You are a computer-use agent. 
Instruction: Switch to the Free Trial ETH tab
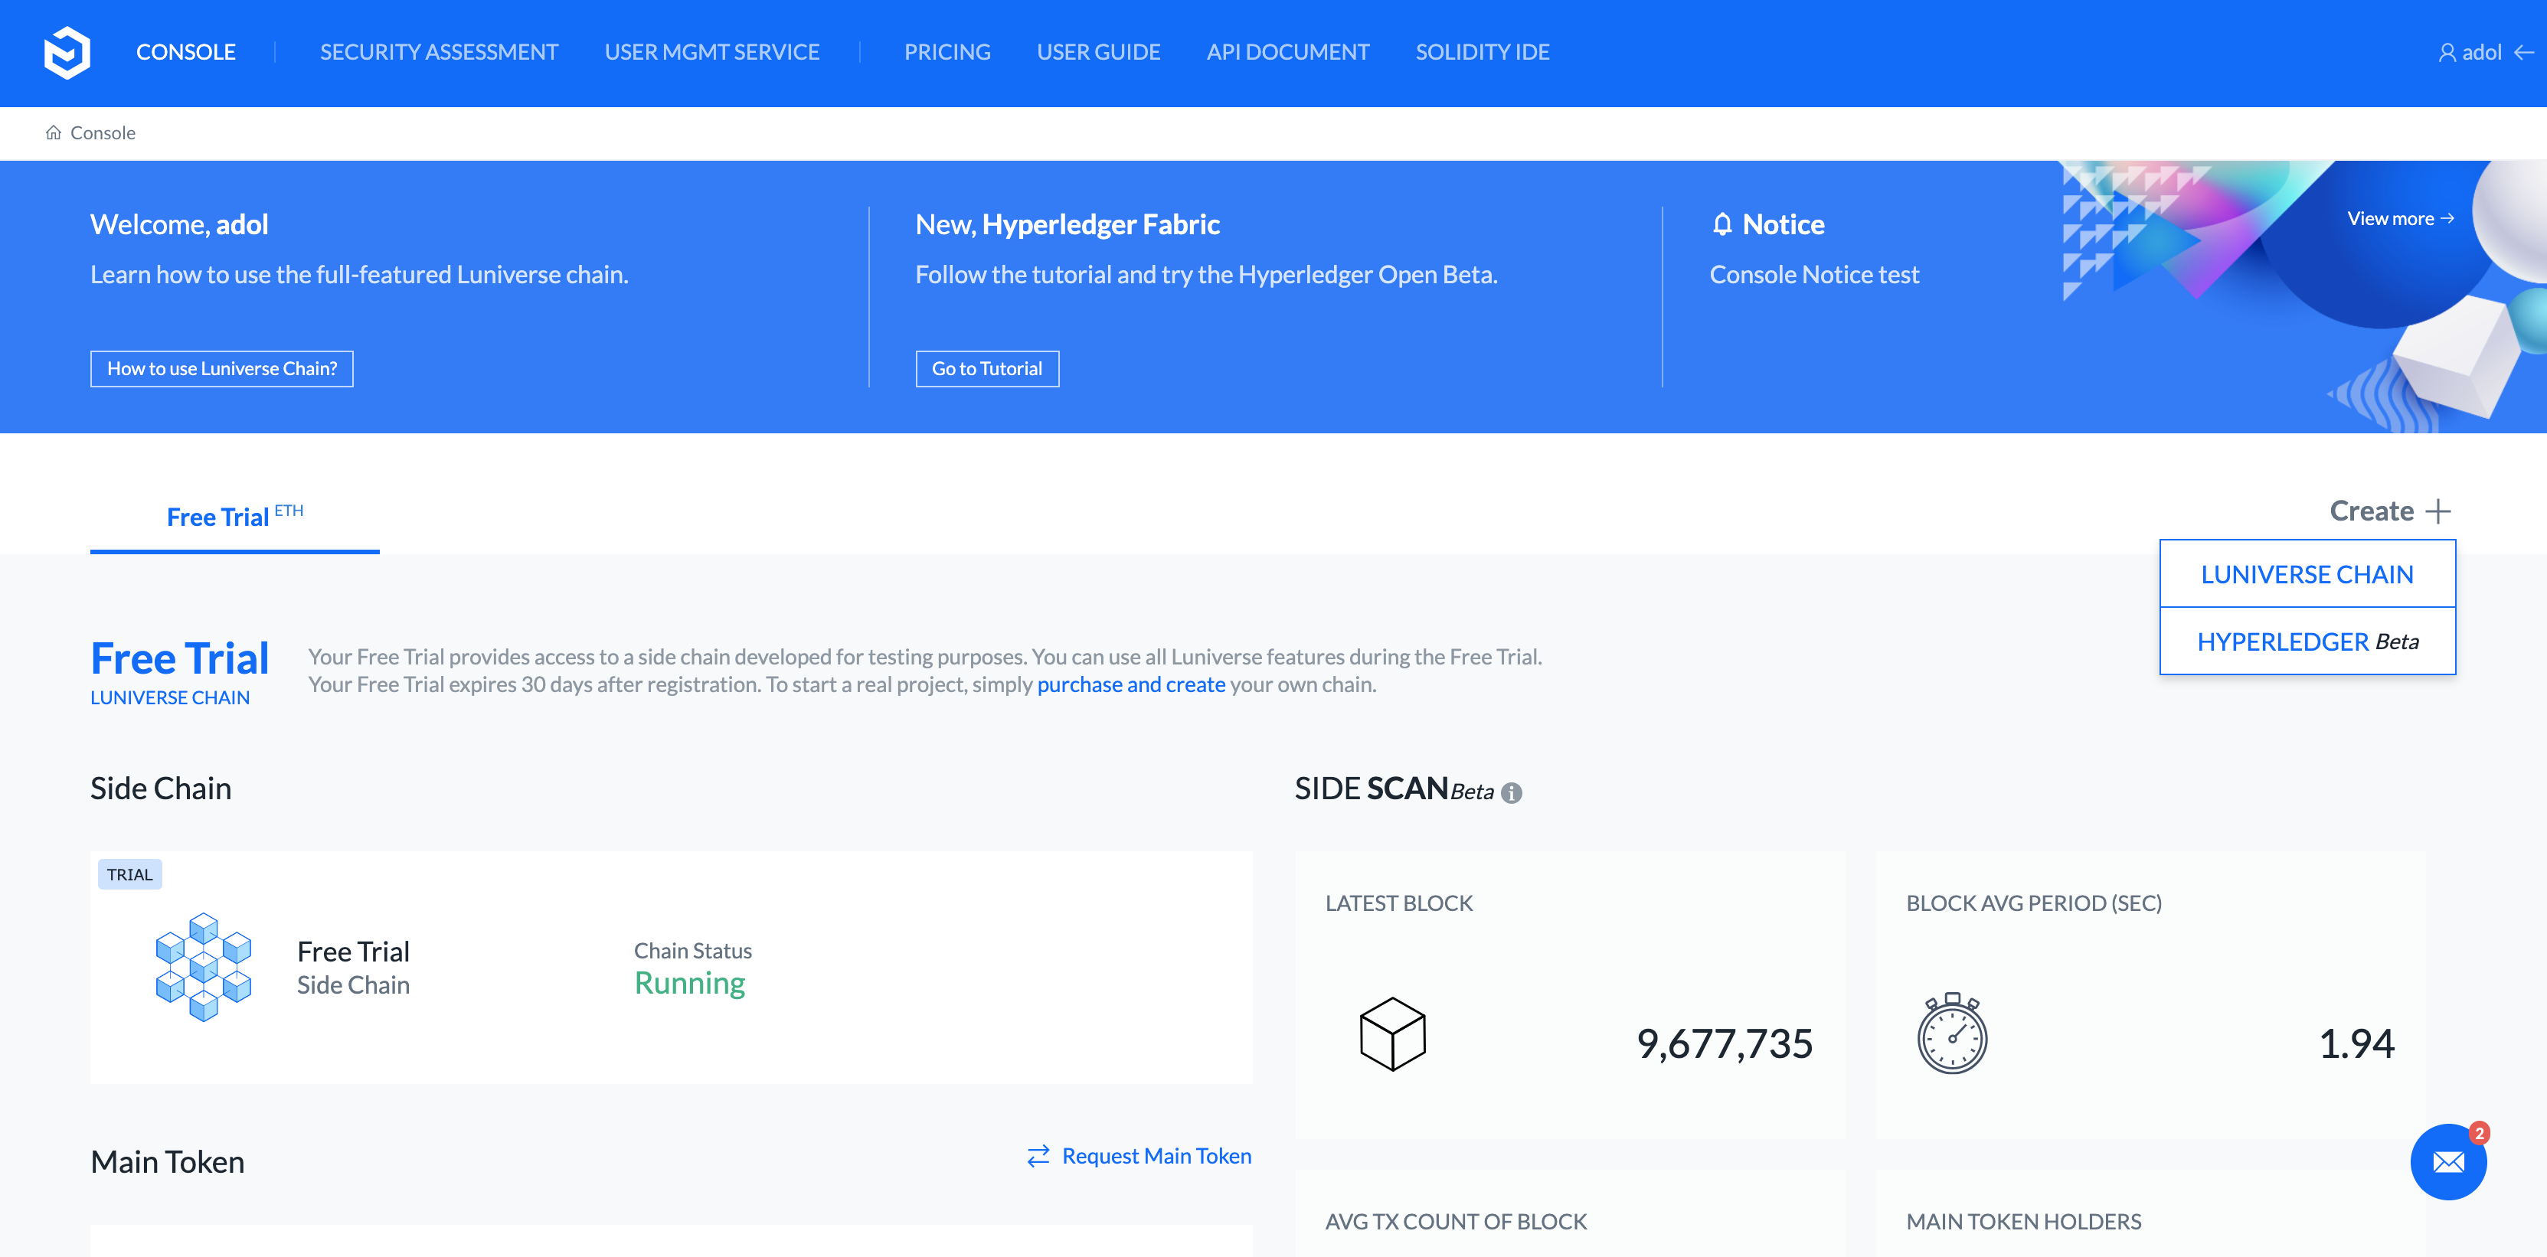click(234, 516)
